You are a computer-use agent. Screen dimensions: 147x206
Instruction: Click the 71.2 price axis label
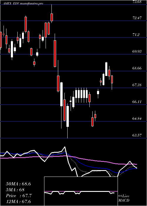coord(136,34)
